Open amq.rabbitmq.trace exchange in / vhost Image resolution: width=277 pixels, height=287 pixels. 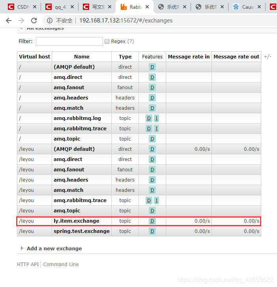80,128
